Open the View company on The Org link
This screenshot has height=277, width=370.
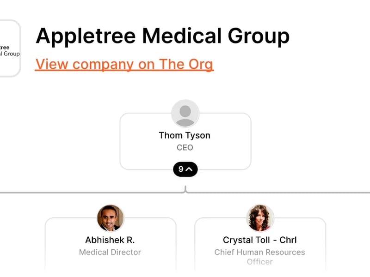pyautogui.click(x=125, y=64)
